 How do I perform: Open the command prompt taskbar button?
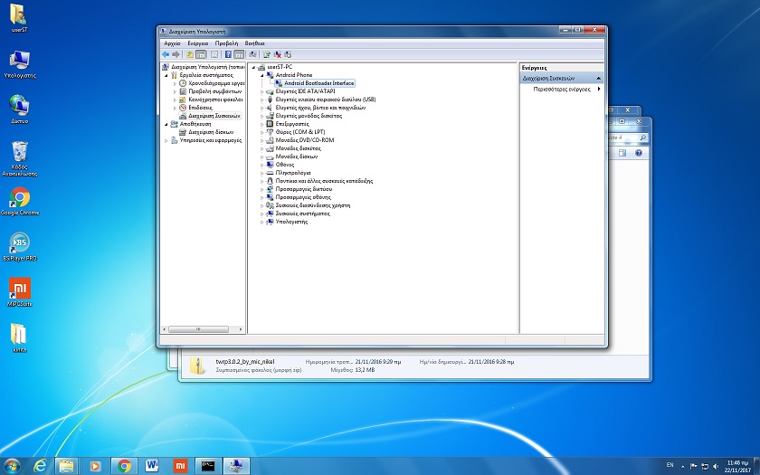pyautogui.click(x=207, y=465)
